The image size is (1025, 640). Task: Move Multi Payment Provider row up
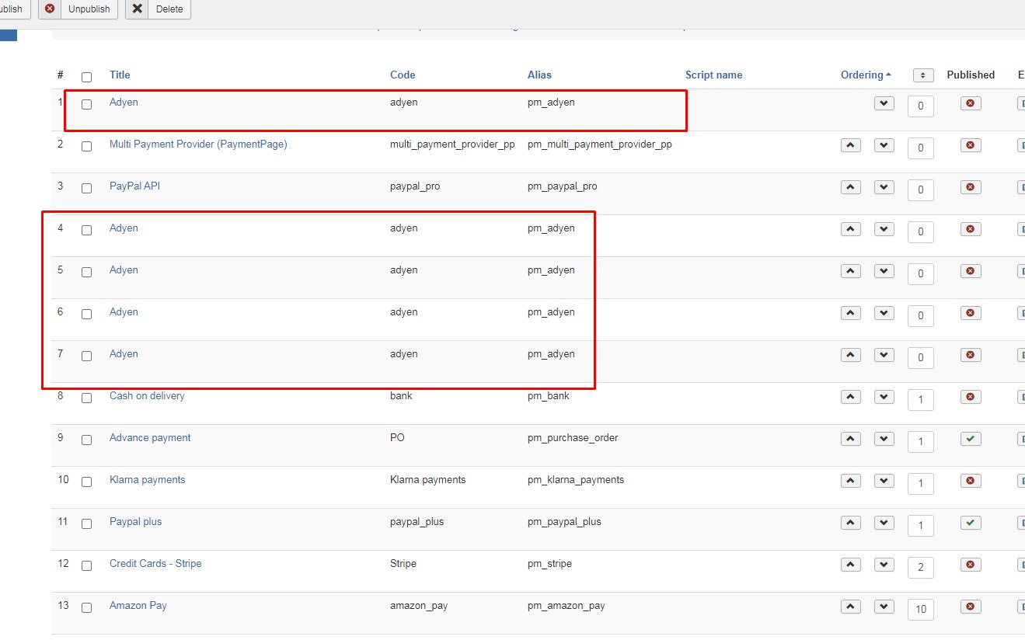(851, 145)
